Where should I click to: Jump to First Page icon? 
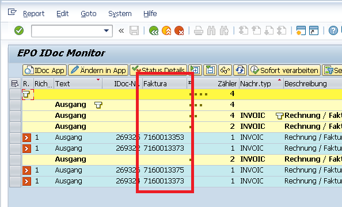[244, 30]
